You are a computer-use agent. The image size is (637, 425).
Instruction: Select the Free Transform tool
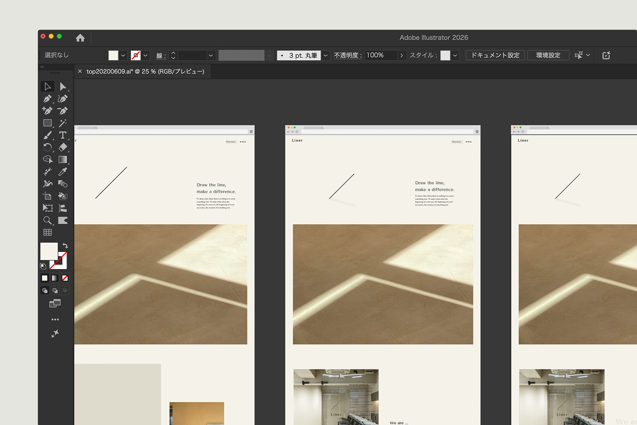[x=47, y=208]
